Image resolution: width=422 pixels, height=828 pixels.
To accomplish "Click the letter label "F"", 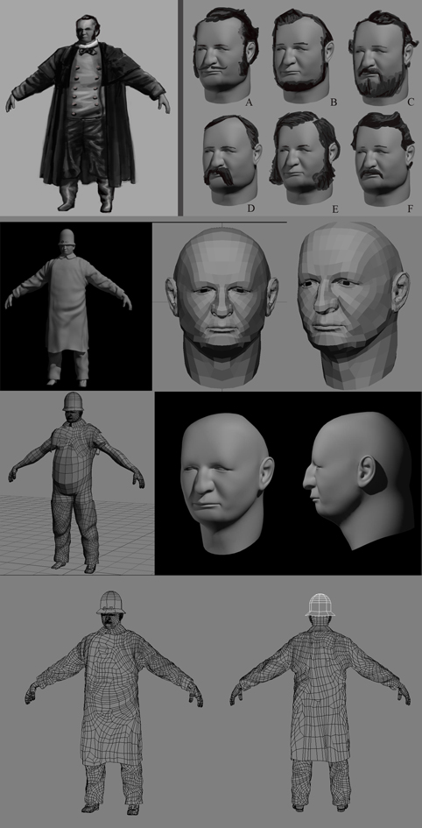I will 410,209.
